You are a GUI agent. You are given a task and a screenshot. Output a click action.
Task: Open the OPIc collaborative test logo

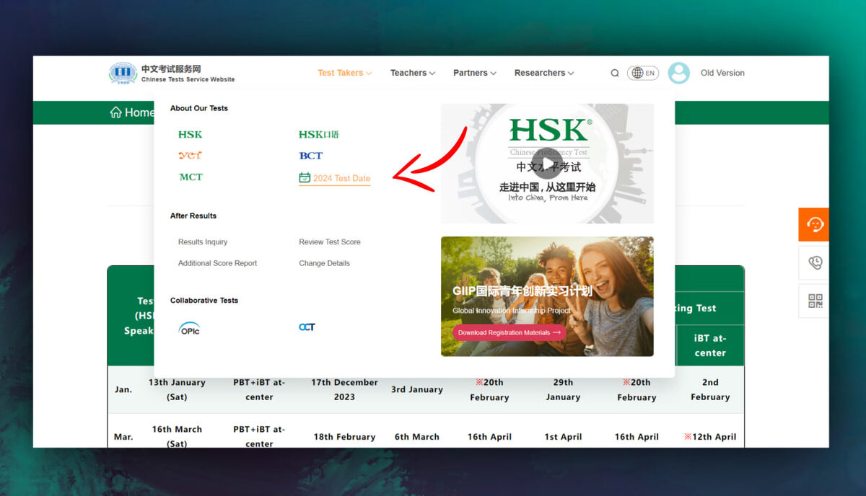click(189, 329)
